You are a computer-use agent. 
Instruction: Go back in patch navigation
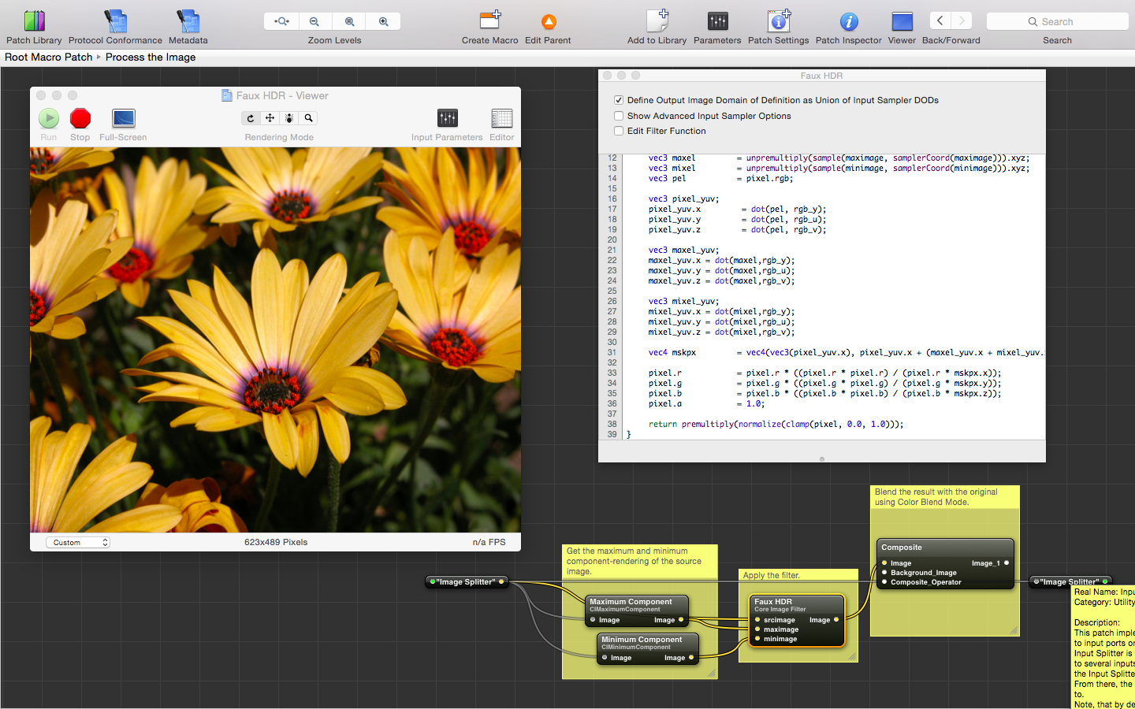[940, 21]
